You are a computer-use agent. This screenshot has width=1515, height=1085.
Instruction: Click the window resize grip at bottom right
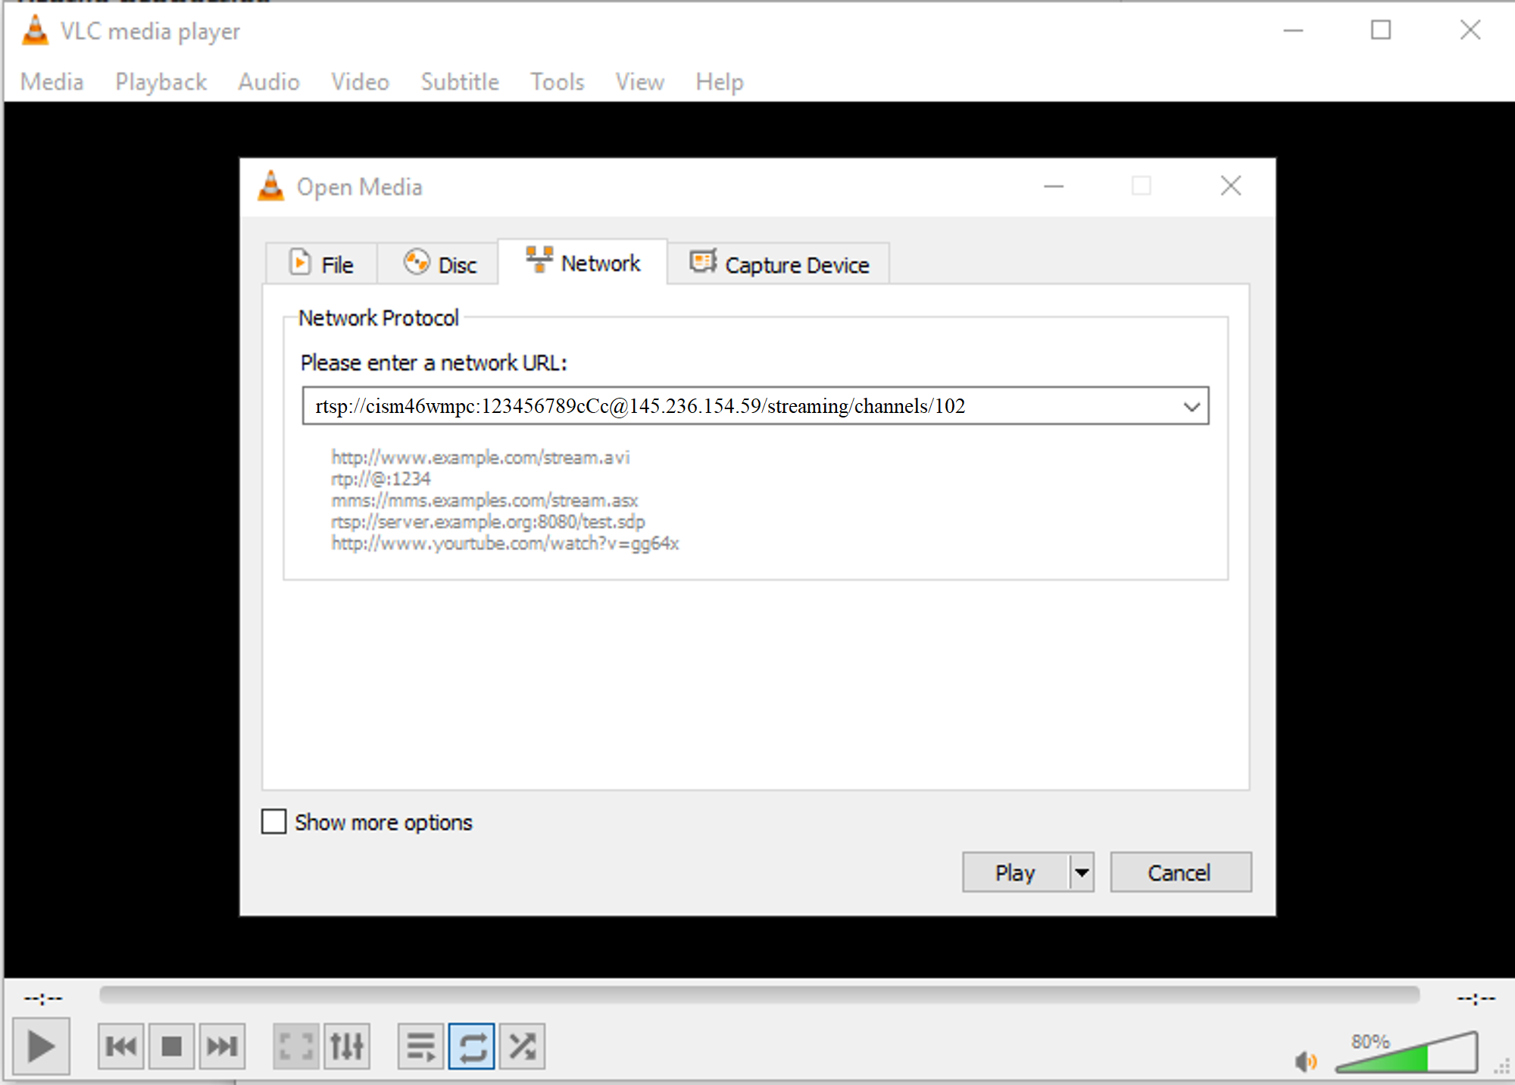tap(1501, 1068)
